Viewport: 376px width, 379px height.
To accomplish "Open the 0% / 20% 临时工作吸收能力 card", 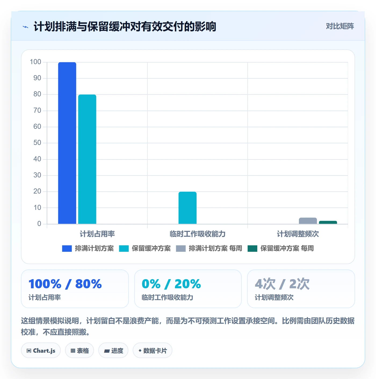I will click(x=188, y=289).
